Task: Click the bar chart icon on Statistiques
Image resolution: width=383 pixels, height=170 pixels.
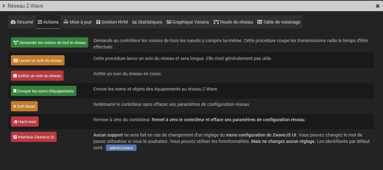Action: pos(135,22)
